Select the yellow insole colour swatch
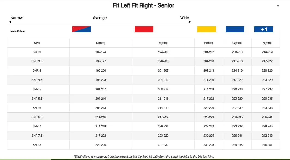Viewport: 290px width, 160px height. coord(207,29)
